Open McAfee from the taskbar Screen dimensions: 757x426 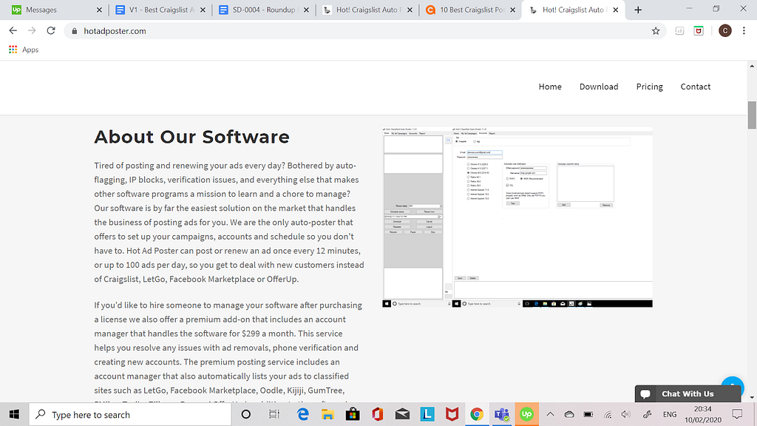point(452,414)
